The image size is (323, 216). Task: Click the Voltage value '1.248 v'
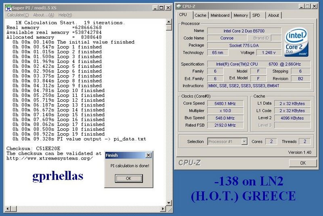(x=269, y=53)
